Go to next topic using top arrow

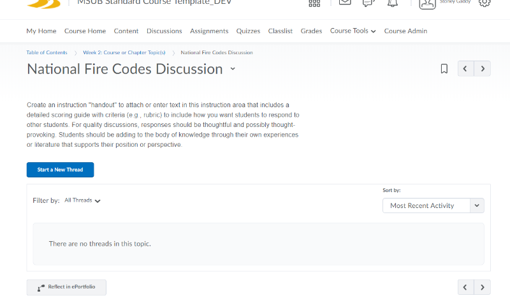[483, 69]
